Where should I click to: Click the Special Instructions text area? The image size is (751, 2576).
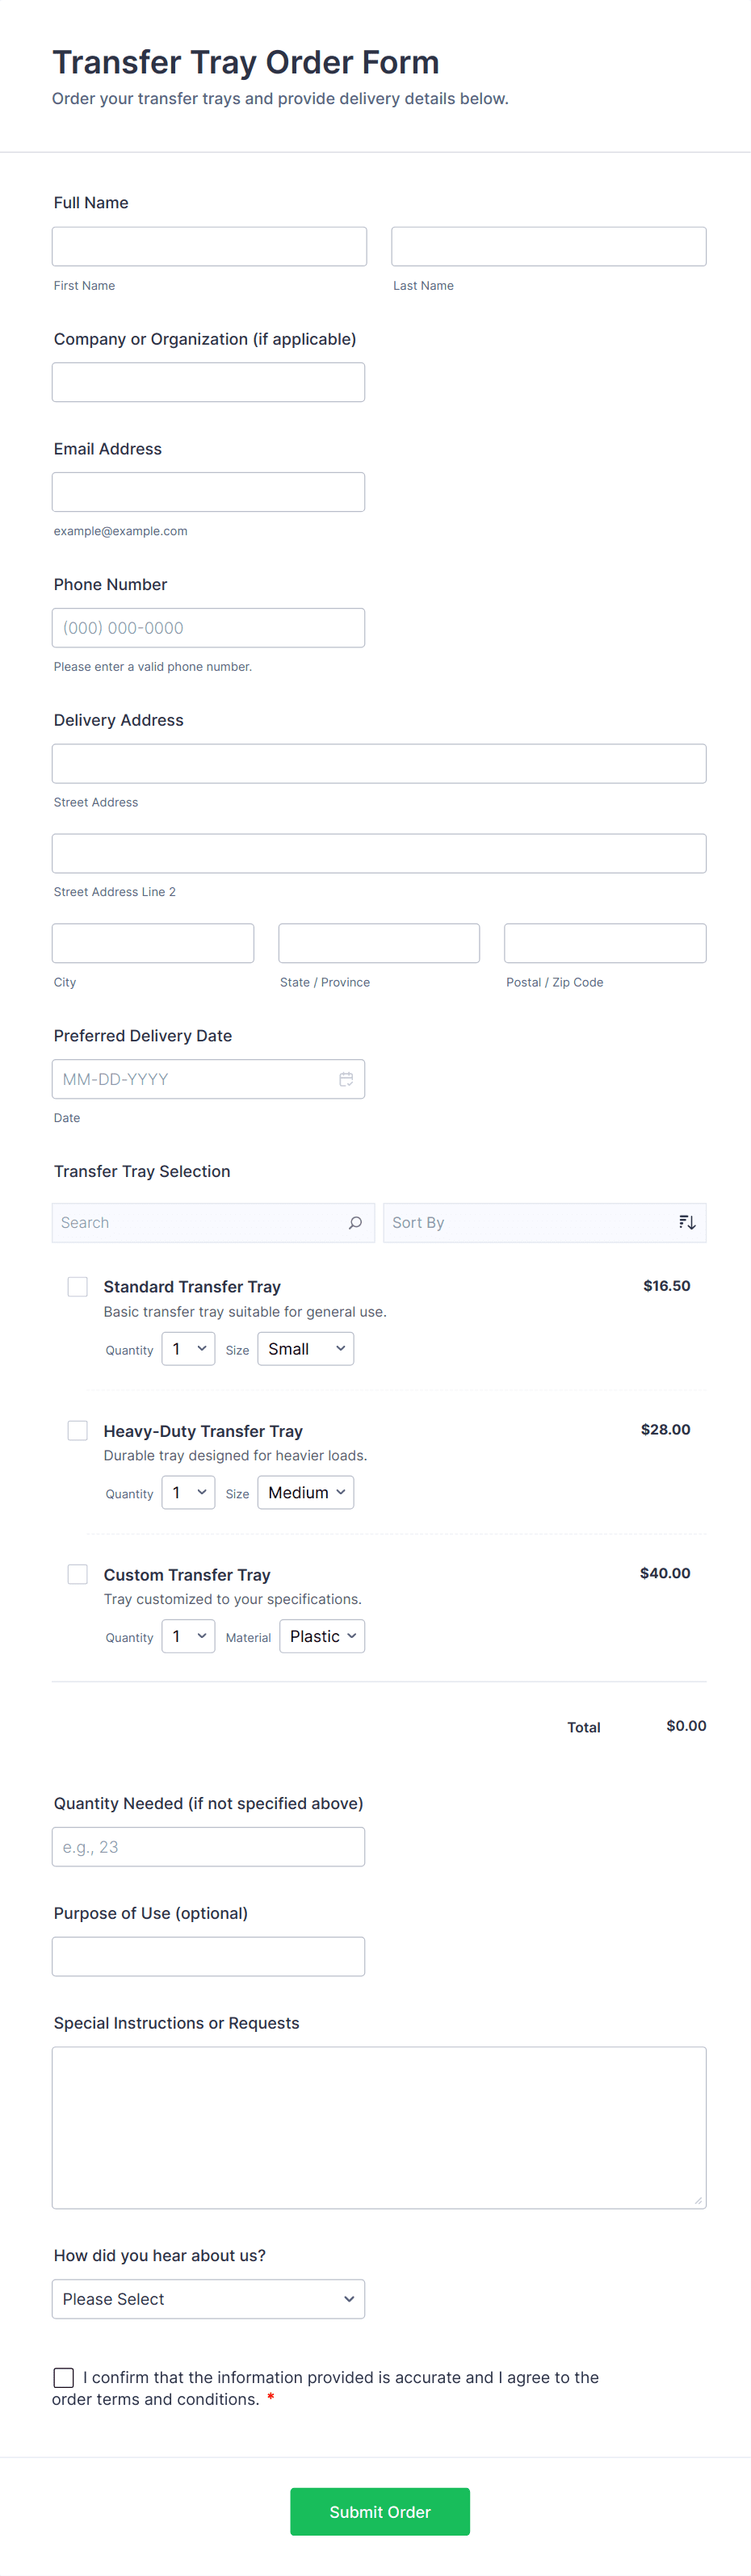coord(378,2127)
